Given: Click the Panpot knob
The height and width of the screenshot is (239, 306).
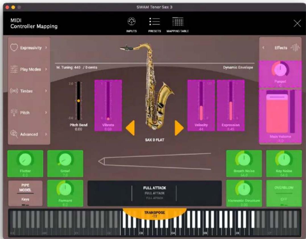Looking at the screenshot, I should pos(280,69).
